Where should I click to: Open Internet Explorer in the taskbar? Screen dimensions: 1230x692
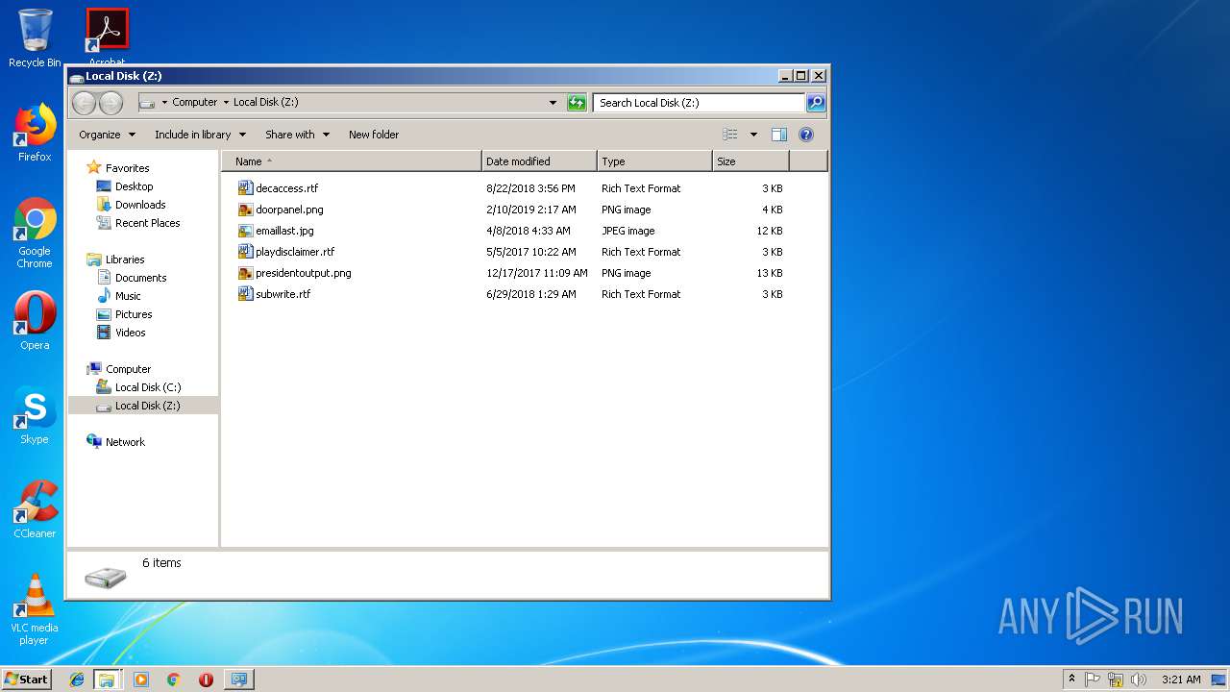[x=77, y=680]
